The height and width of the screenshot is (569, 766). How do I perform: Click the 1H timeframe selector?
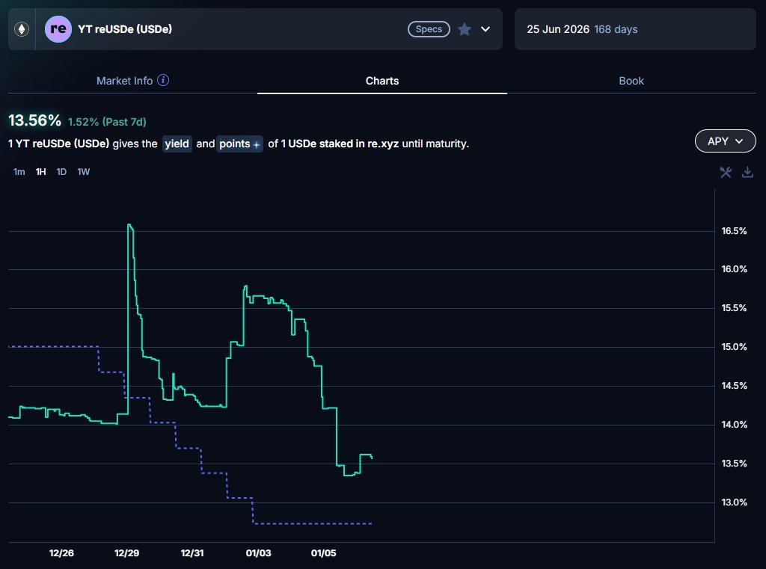[40, 171]
